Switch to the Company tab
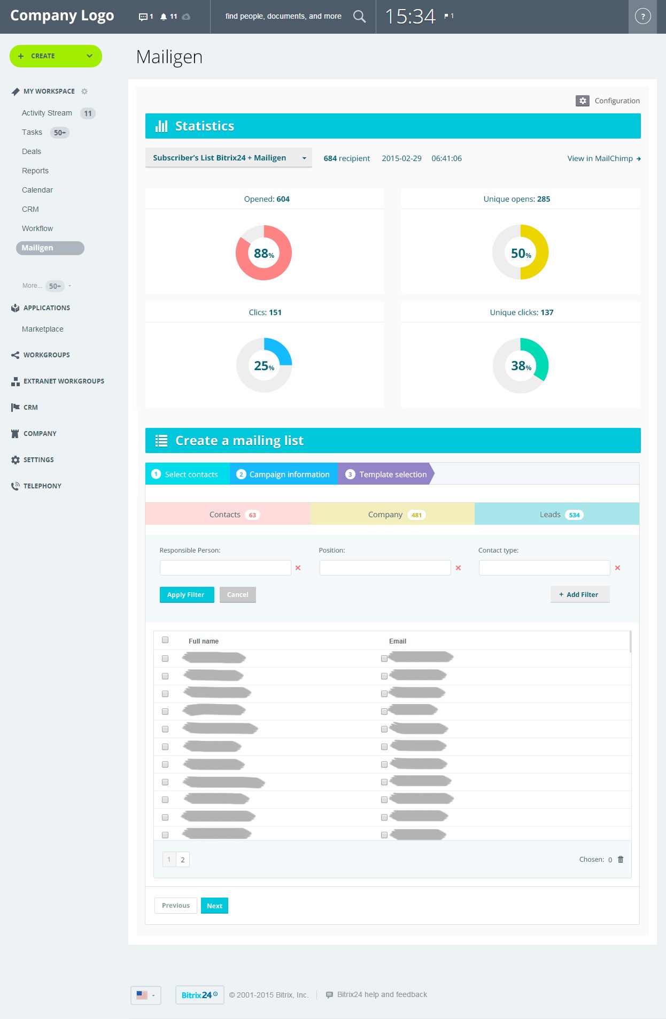 pos(392,515)
